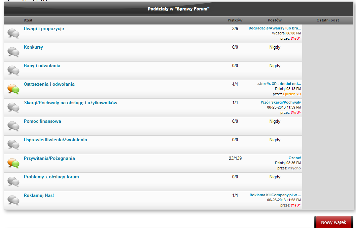Click orange-green new-posts icon beside Ostrzeżenia i odwołania
The image size is (356, 228).
coord(14,89)
